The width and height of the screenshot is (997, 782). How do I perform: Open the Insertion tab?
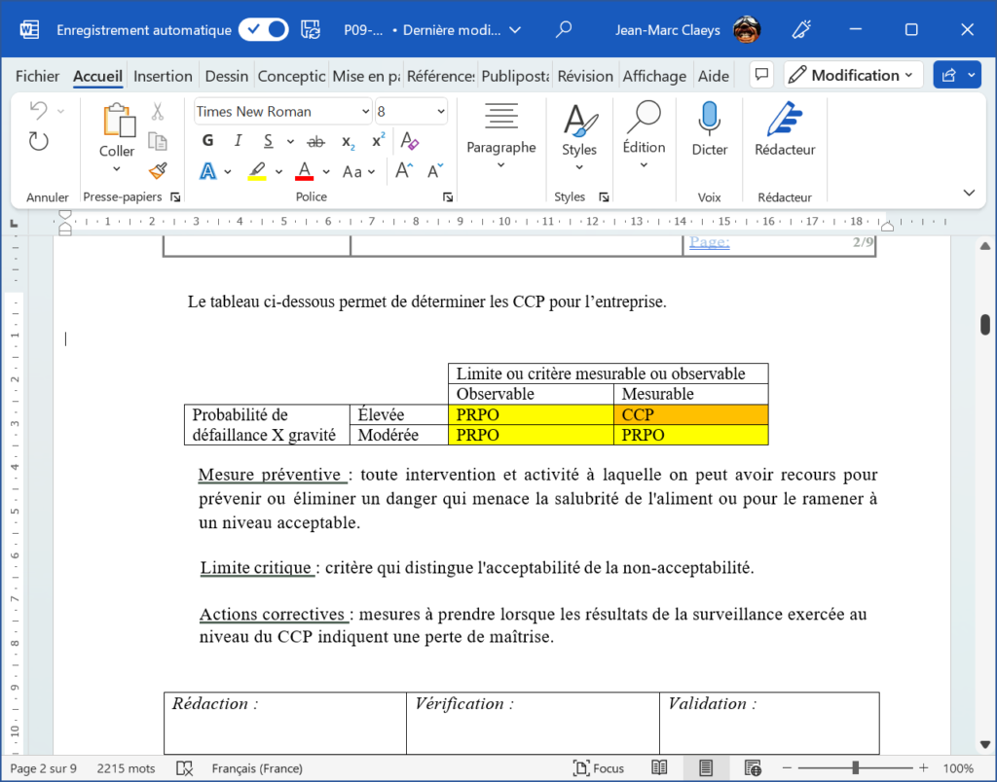pos(163,76)
